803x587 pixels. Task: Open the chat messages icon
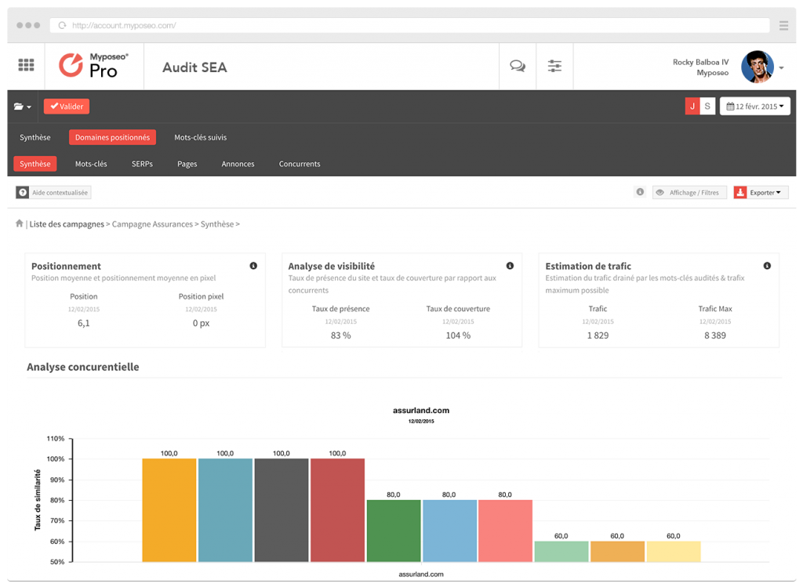(x=518, y=66)
